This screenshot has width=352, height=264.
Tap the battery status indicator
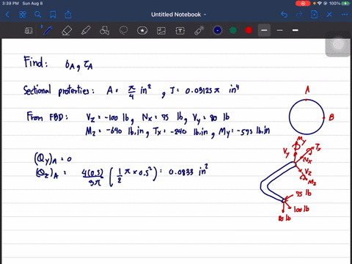[x=345, y=4]
